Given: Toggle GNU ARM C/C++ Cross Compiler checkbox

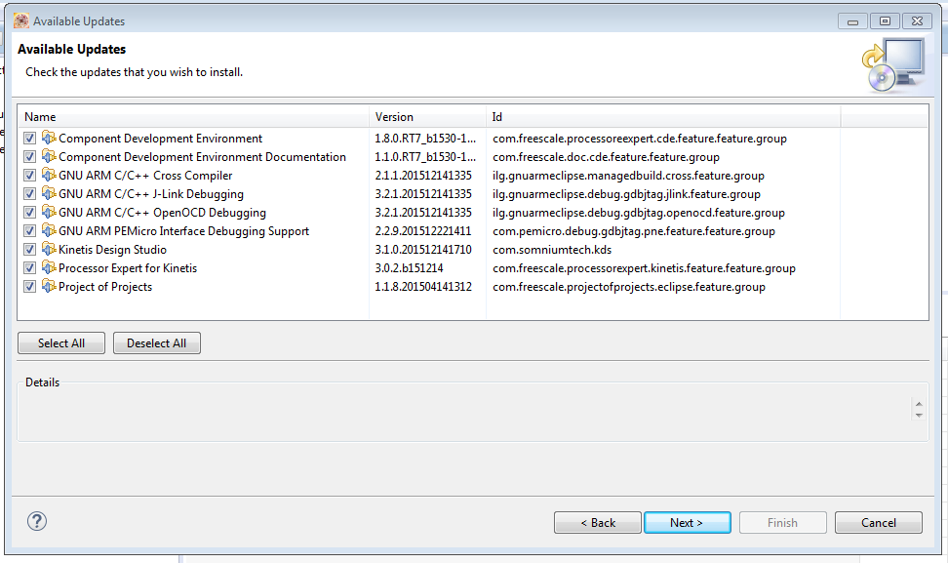Looking at the screenshot, I should pos(29,176).
